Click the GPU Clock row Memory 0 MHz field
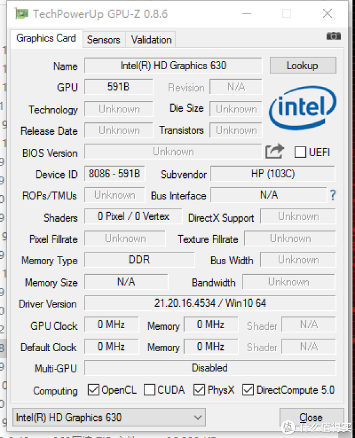This screenshot has height=438, width=355. click(x=211, y=325)
